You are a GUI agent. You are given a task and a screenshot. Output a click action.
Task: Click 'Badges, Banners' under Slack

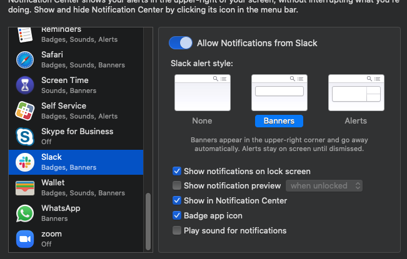coord(69,168)
